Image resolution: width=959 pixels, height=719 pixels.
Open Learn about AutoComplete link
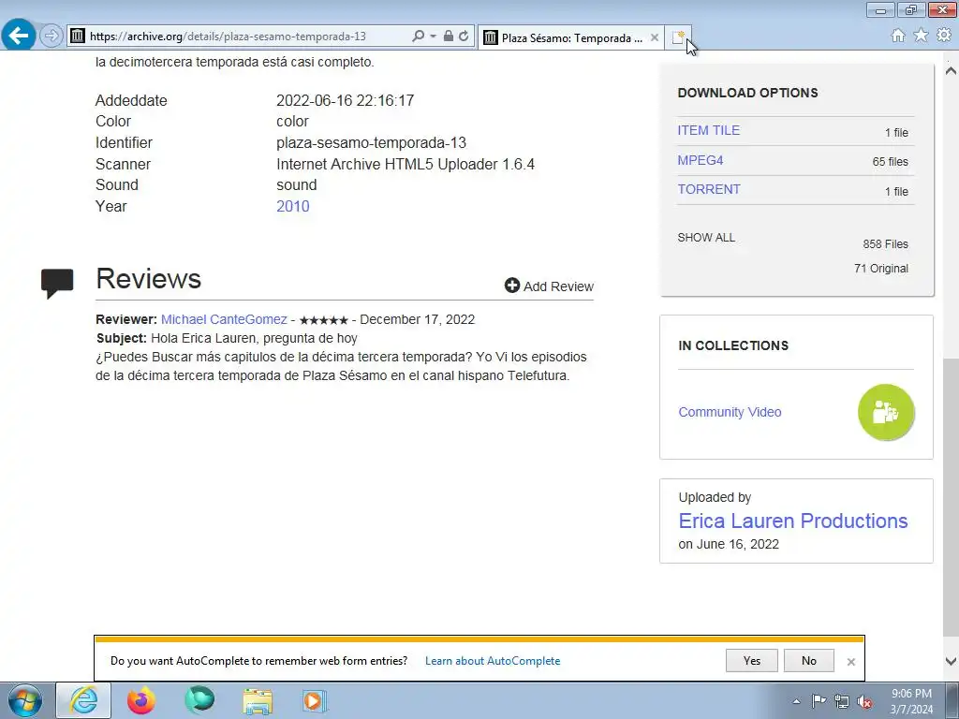493,661
